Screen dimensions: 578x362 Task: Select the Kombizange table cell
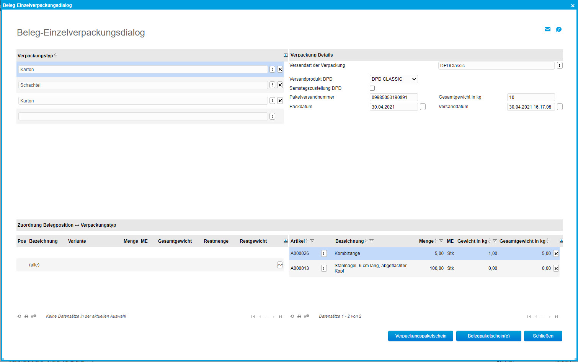click(x=347, y=253)
